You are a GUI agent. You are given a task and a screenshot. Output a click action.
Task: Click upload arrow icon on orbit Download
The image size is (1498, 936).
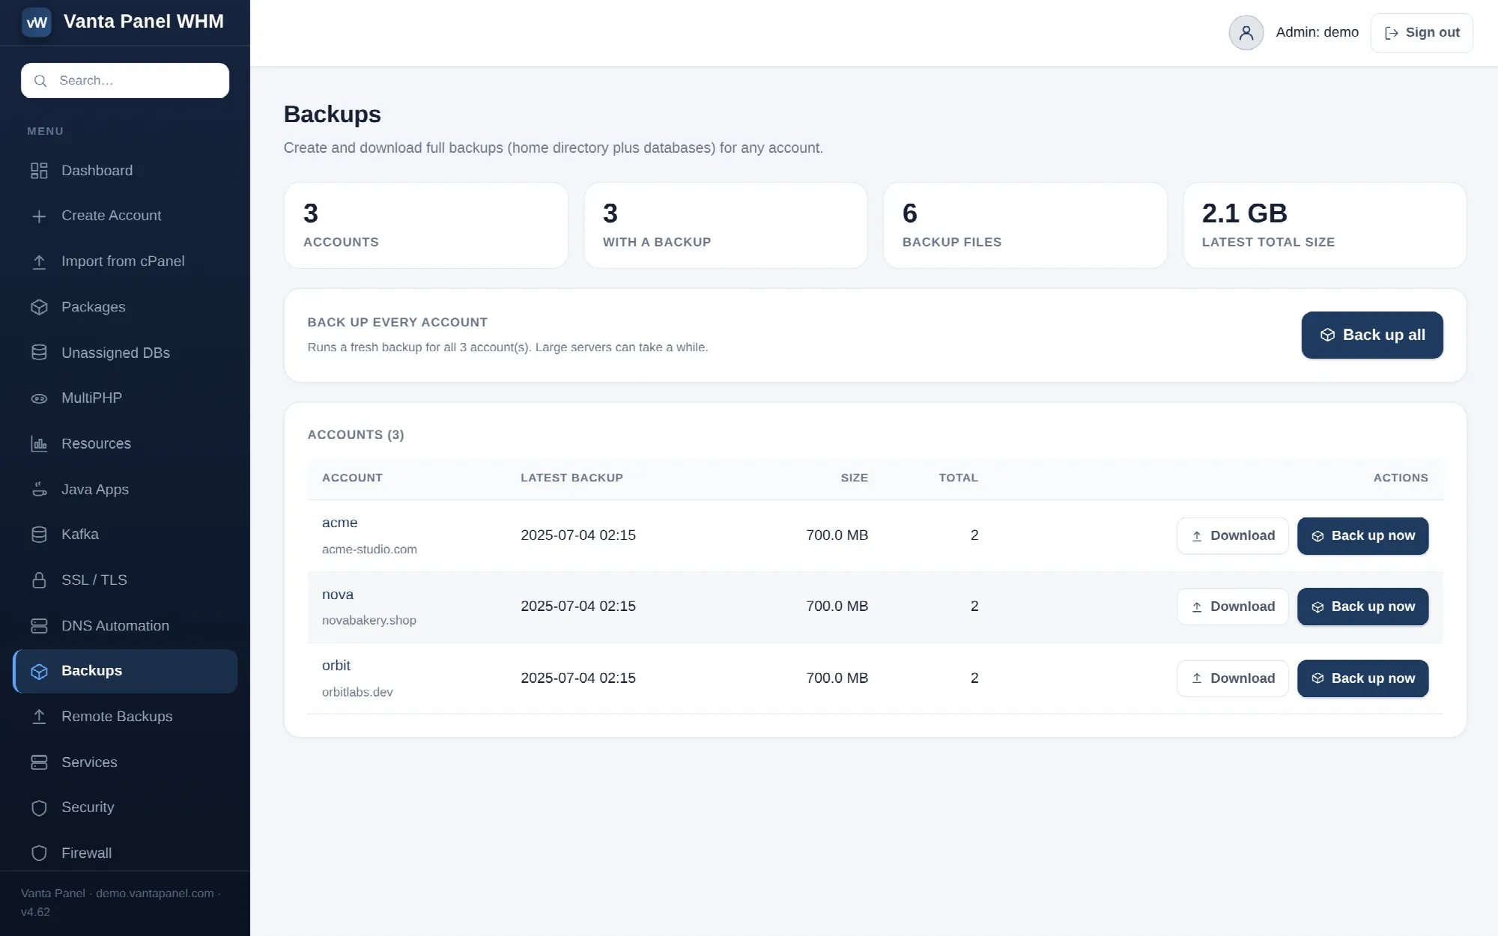coord(1197,678)
